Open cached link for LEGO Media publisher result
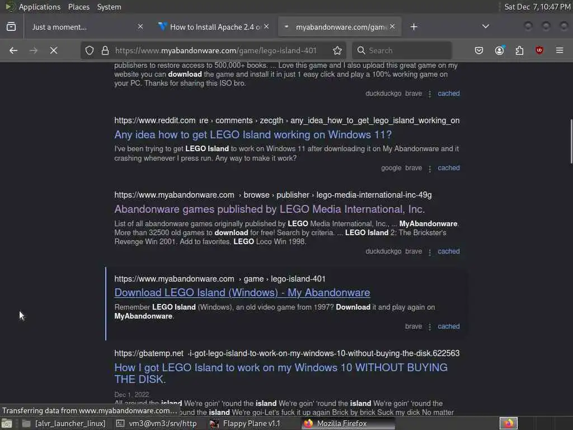 click(448, 251)
